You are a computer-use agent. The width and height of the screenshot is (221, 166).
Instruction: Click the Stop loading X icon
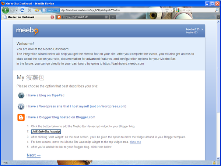pyautogui.click(x=29, y=10)
